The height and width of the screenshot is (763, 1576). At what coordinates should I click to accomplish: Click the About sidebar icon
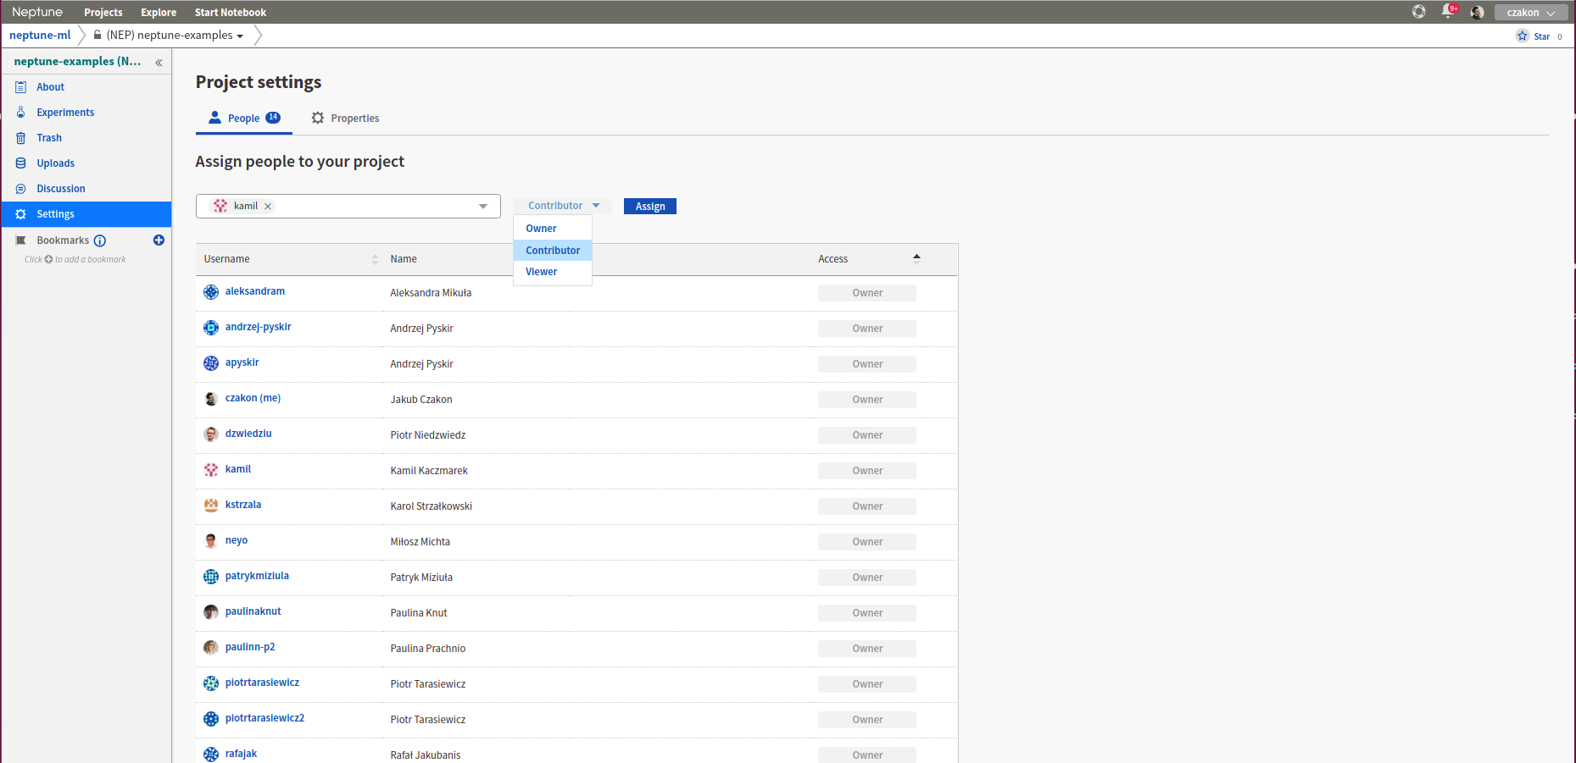[21, 87]
